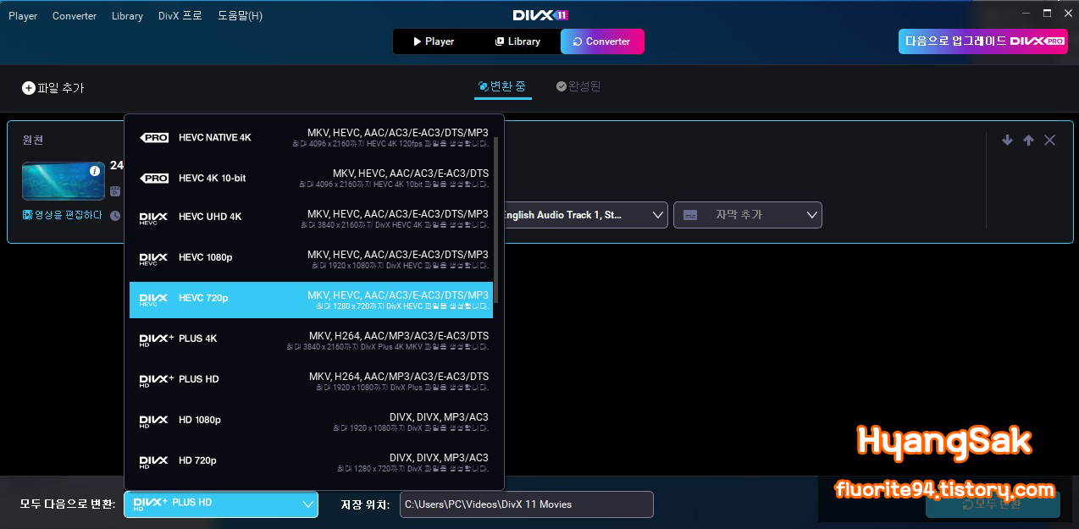Click DivX HD+ logo beside PLUS 4K
Screen dimensions: 1079x529
[x=157, y=339]
